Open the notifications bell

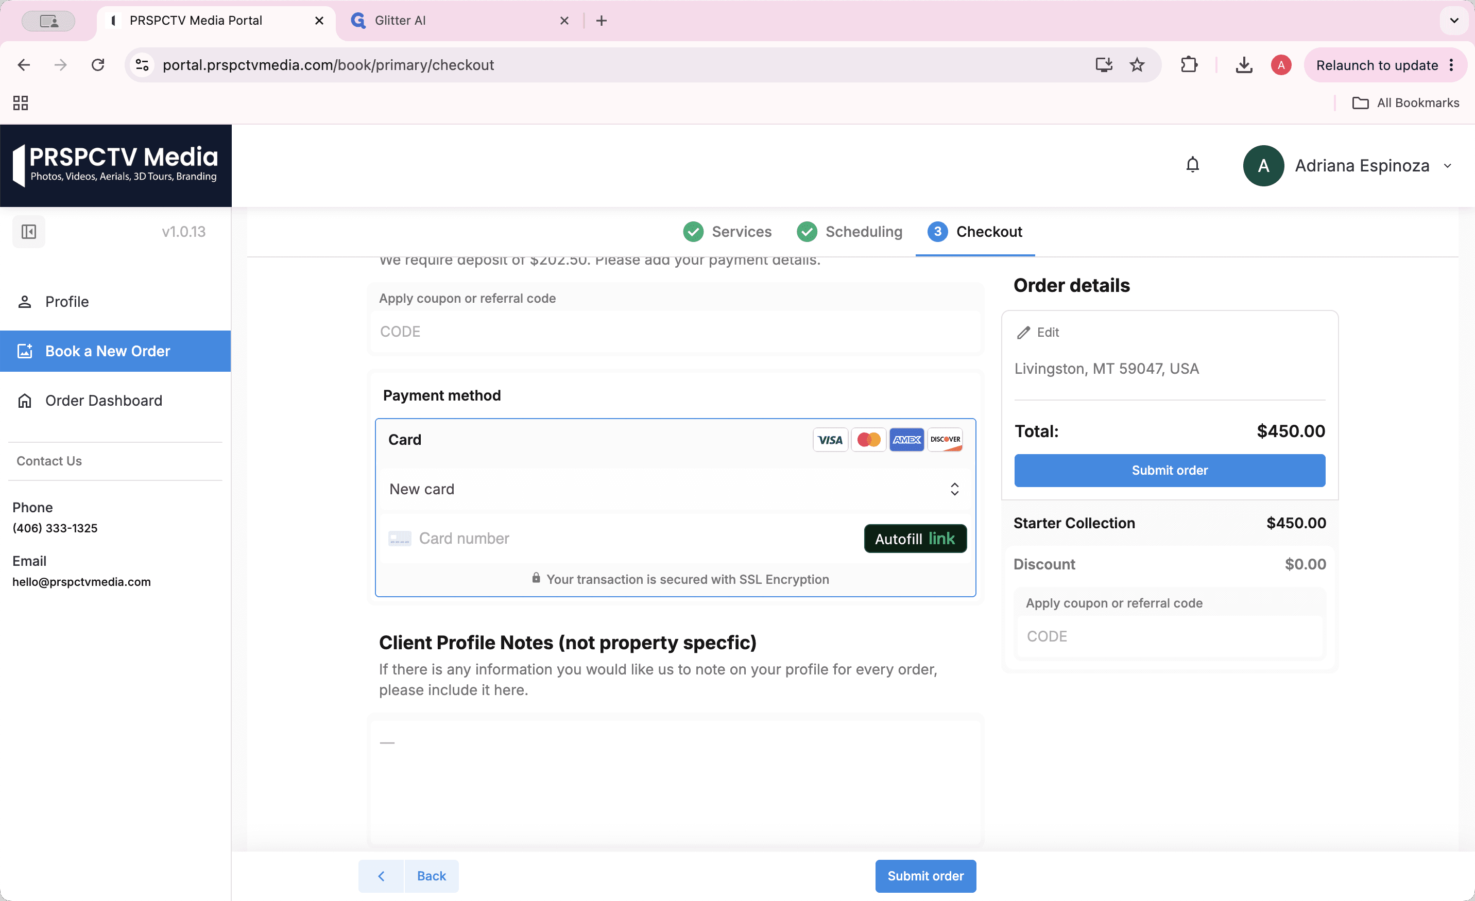[x=1192, y=165]
